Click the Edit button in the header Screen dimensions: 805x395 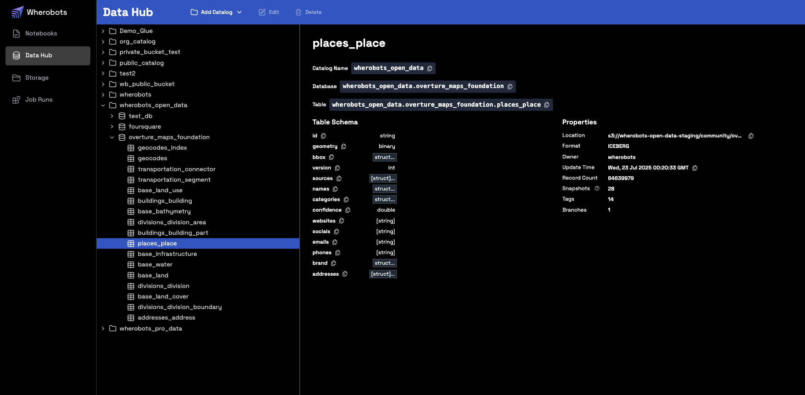269,12
